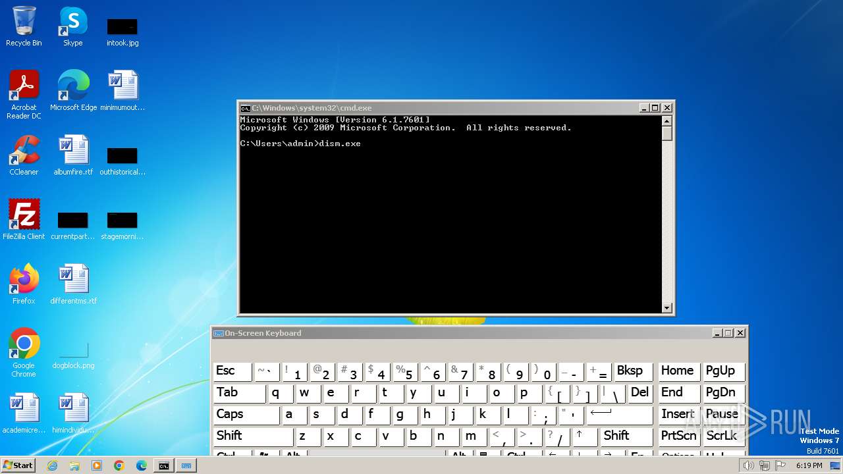843x474 pixels.
Task: Tap the PrtScn key
Action: (678, 436)
